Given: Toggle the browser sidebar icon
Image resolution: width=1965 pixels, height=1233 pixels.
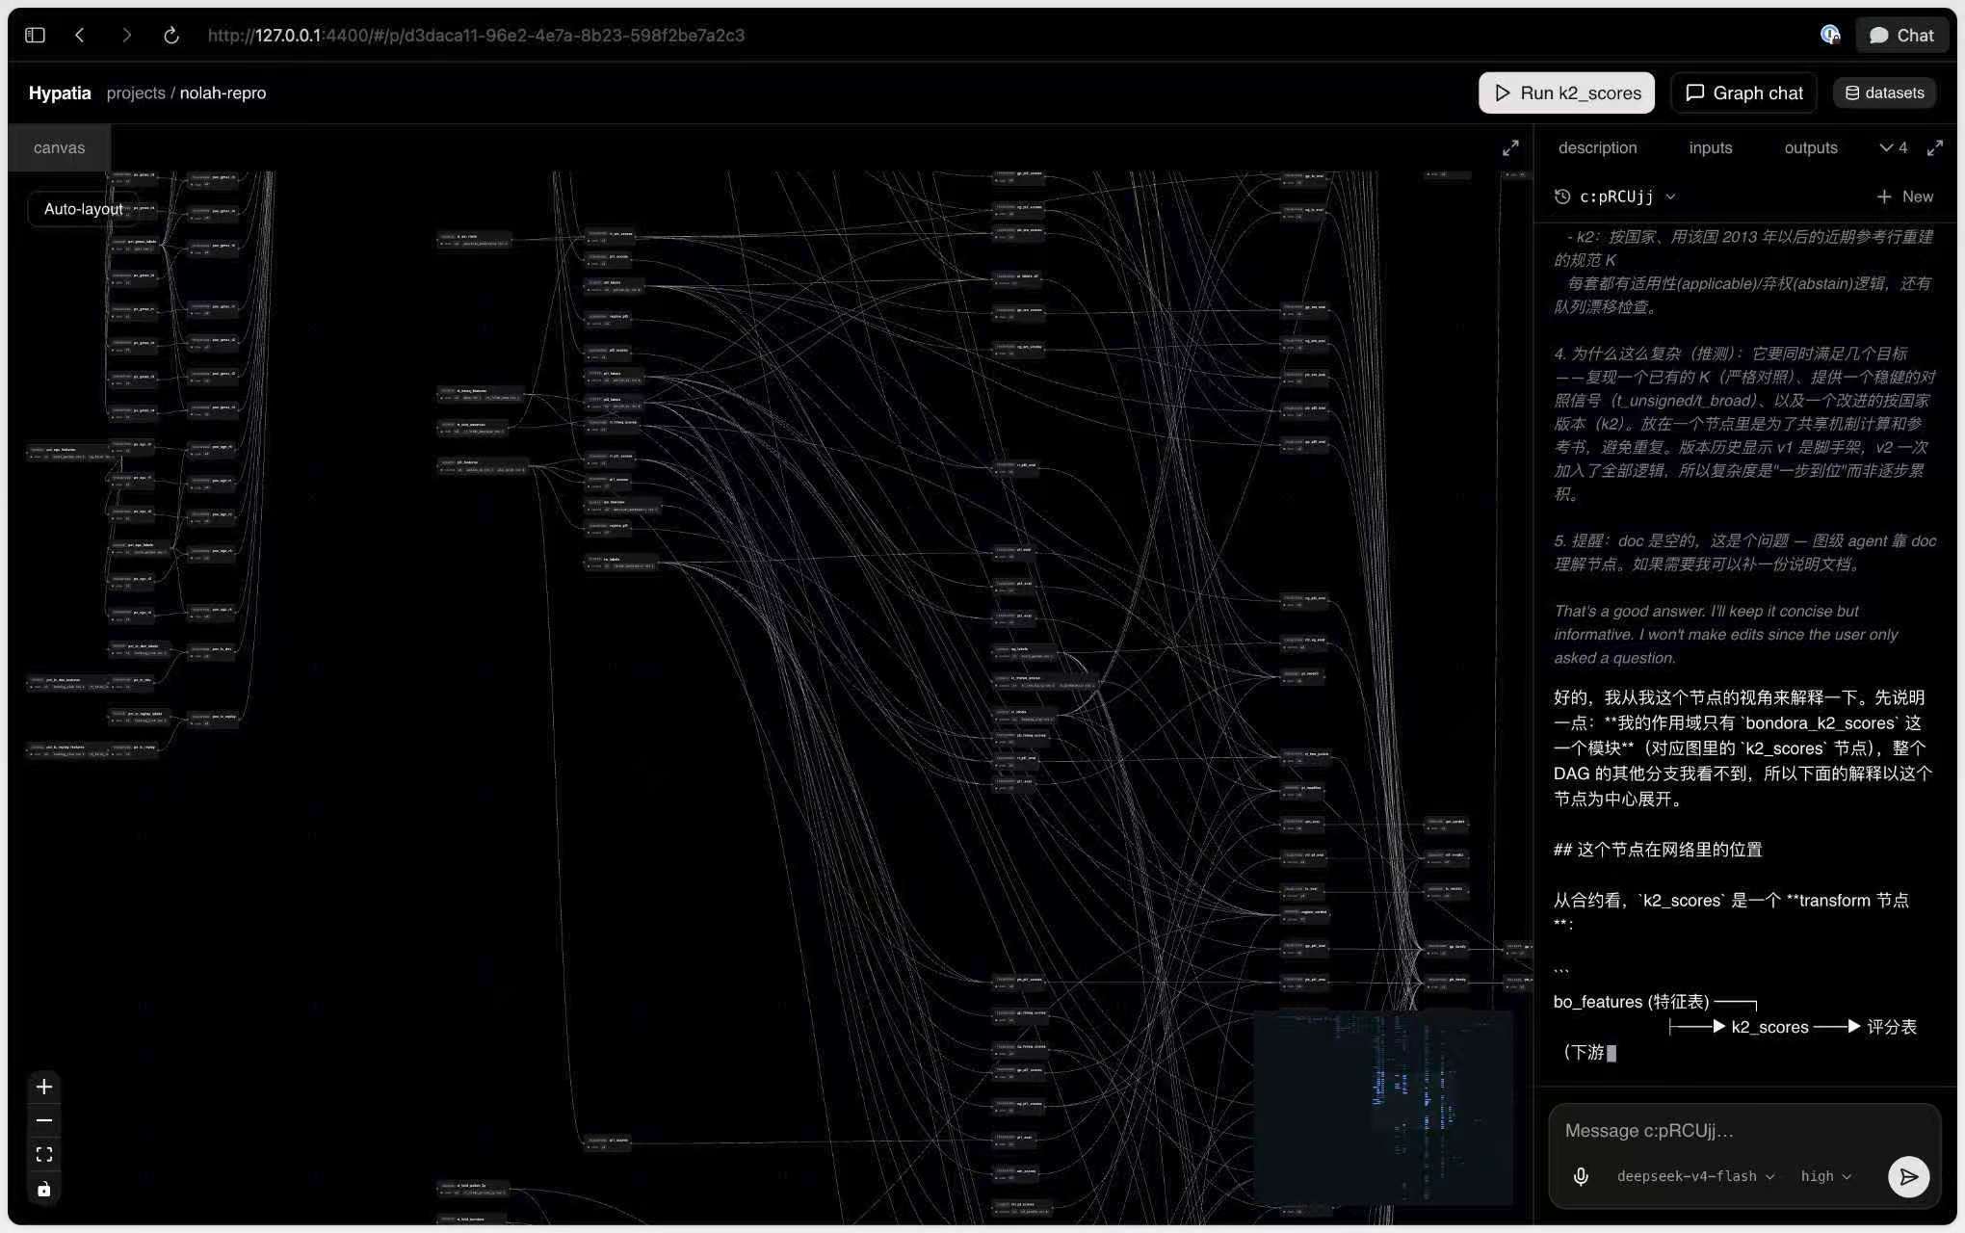Looking at the screenshot, I should [x=35, y=36].
